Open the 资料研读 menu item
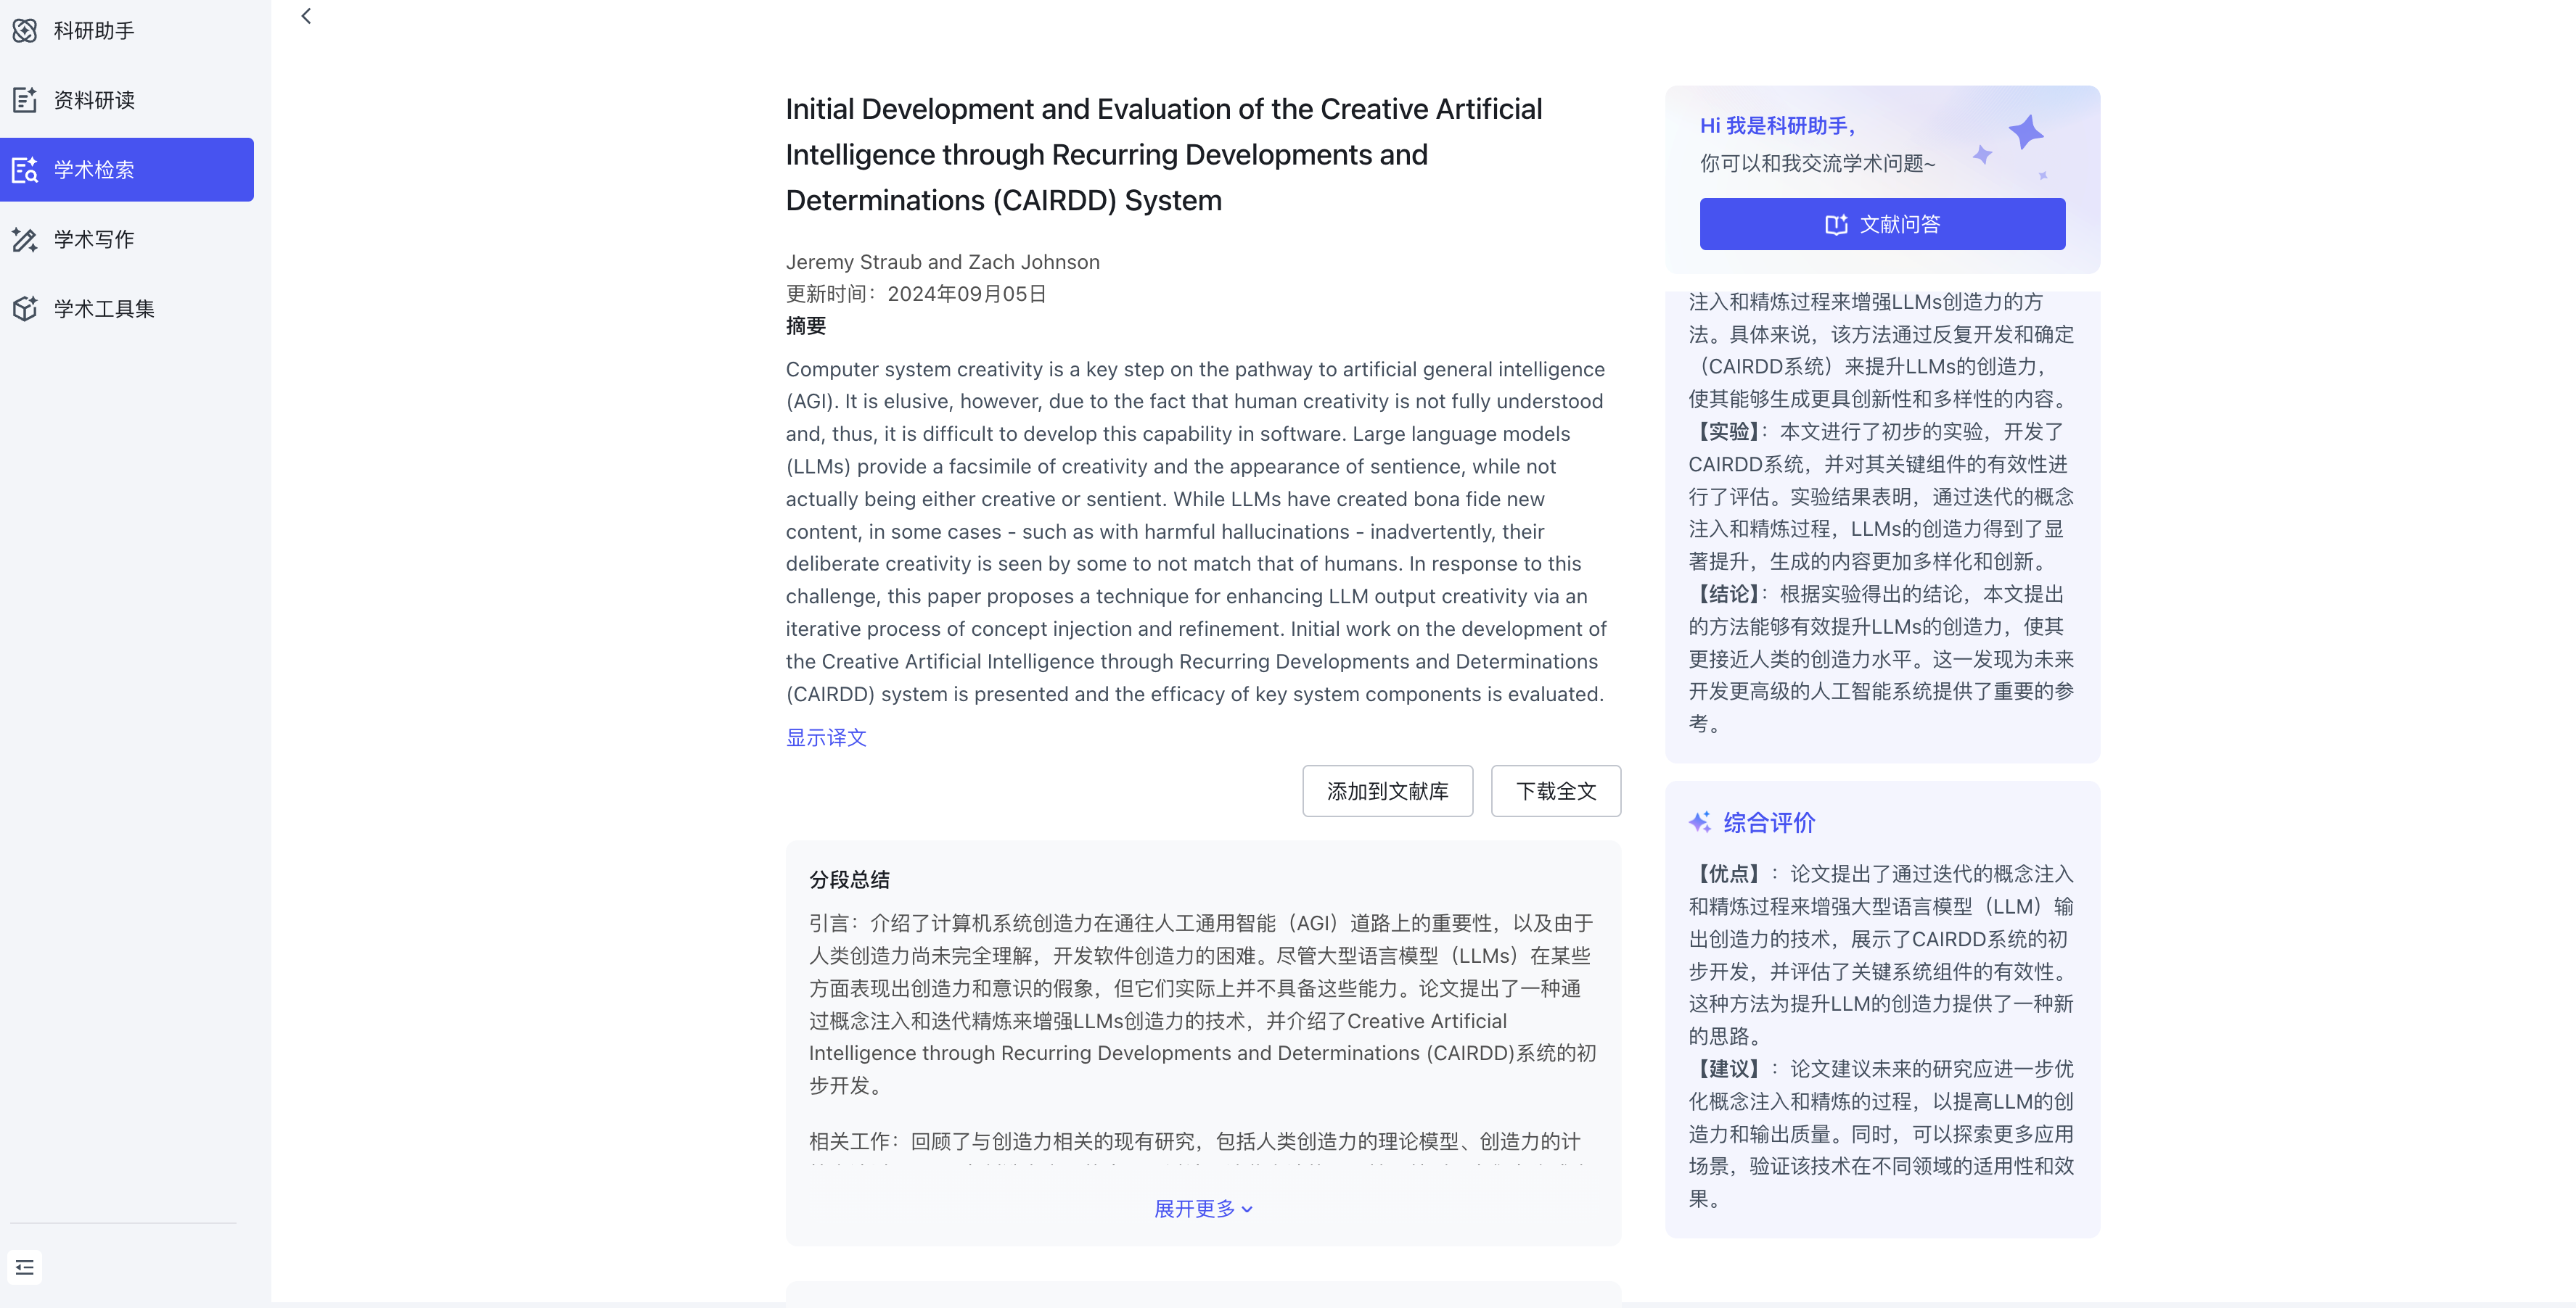Viewport: 2576px width, 1308px height. pyautogui.click(x=94, y=100)
